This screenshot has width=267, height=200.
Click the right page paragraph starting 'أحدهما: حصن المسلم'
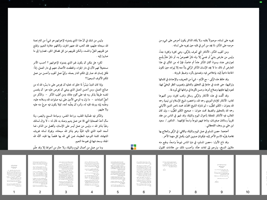(196, 134)
